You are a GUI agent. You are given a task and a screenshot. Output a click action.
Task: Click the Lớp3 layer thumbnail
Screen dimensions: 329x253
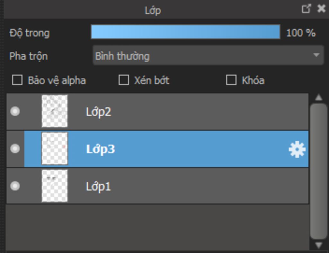55,148
